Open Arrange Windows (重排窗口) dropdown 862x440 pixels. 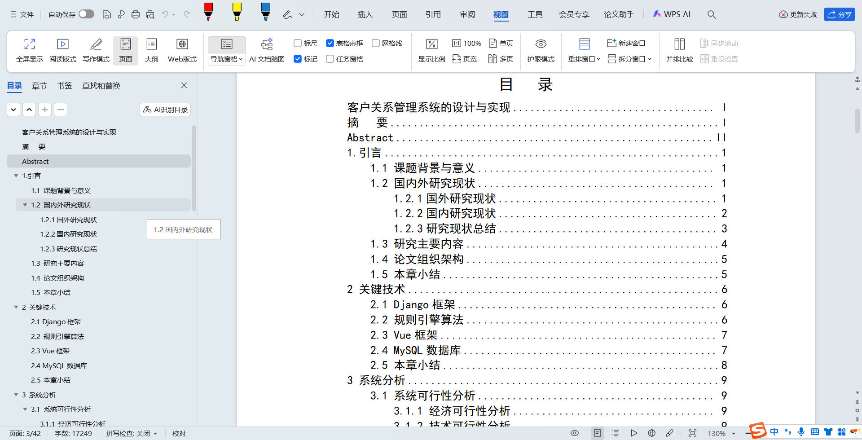[x=584, y=59]
